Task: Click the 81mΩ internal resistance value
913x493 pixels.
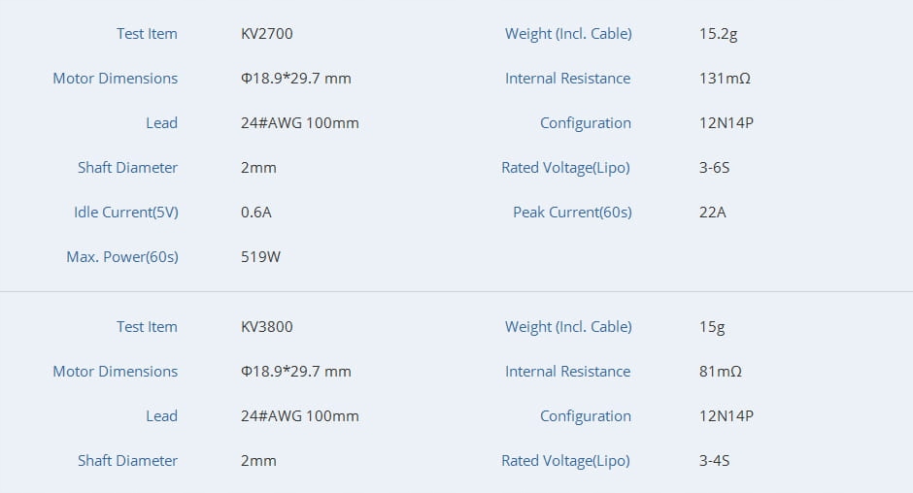Action: (721, 372)
